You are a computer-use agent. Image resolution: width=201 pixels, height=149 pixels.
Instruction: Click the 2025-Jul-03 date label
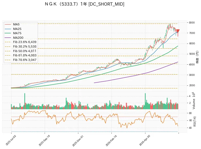tap(11, 140)
